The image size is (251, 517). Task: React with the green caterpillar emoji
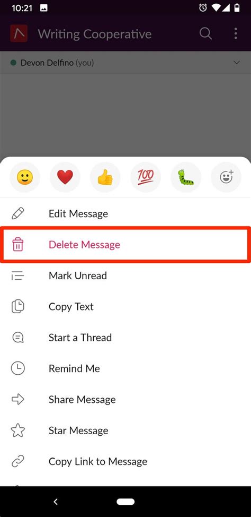(186, 177)
